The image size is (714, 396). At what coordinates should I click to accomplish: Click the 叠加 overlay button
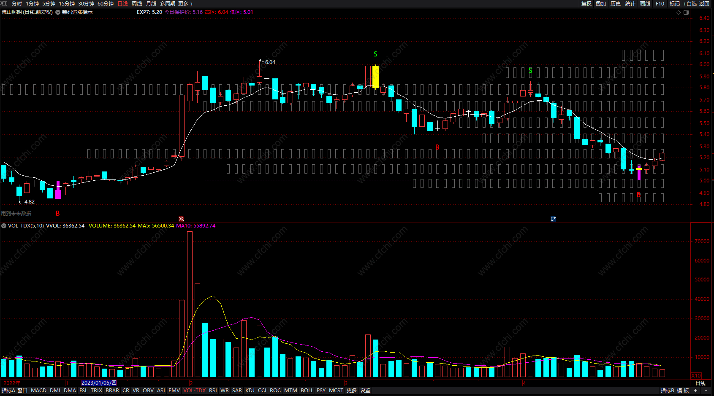point(601,3)
